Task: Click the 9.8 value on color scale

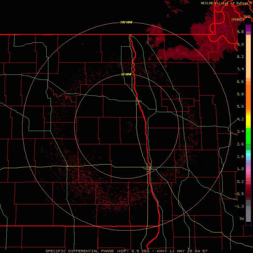Action: click(x=240, y=31)
